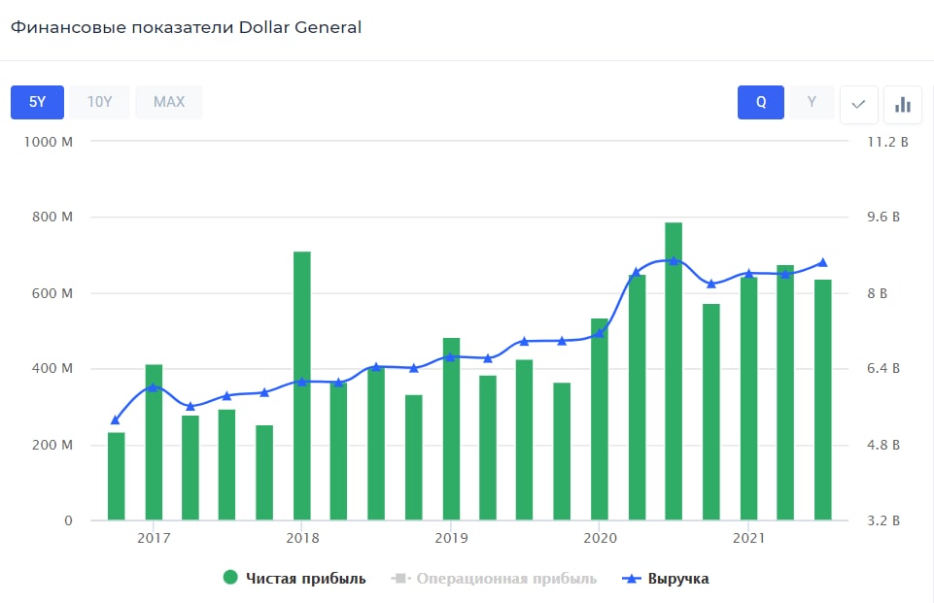Click gray square legend marker
Image resolution: width=934 pixels, height=603 pixels.
point(400,578)
